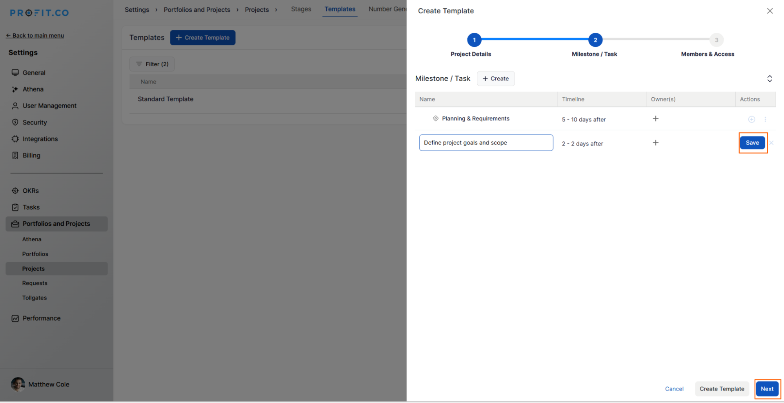The height and width of the screenshot is (403, 784).
Task: Click the Next button
Action: pos(767,389)
